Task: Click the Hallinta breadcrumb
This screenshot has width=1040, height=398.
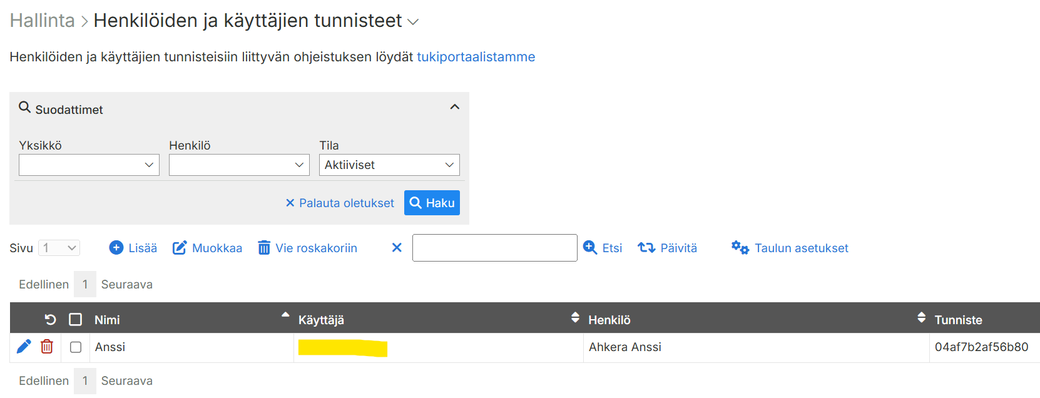Action: [42, 21]
